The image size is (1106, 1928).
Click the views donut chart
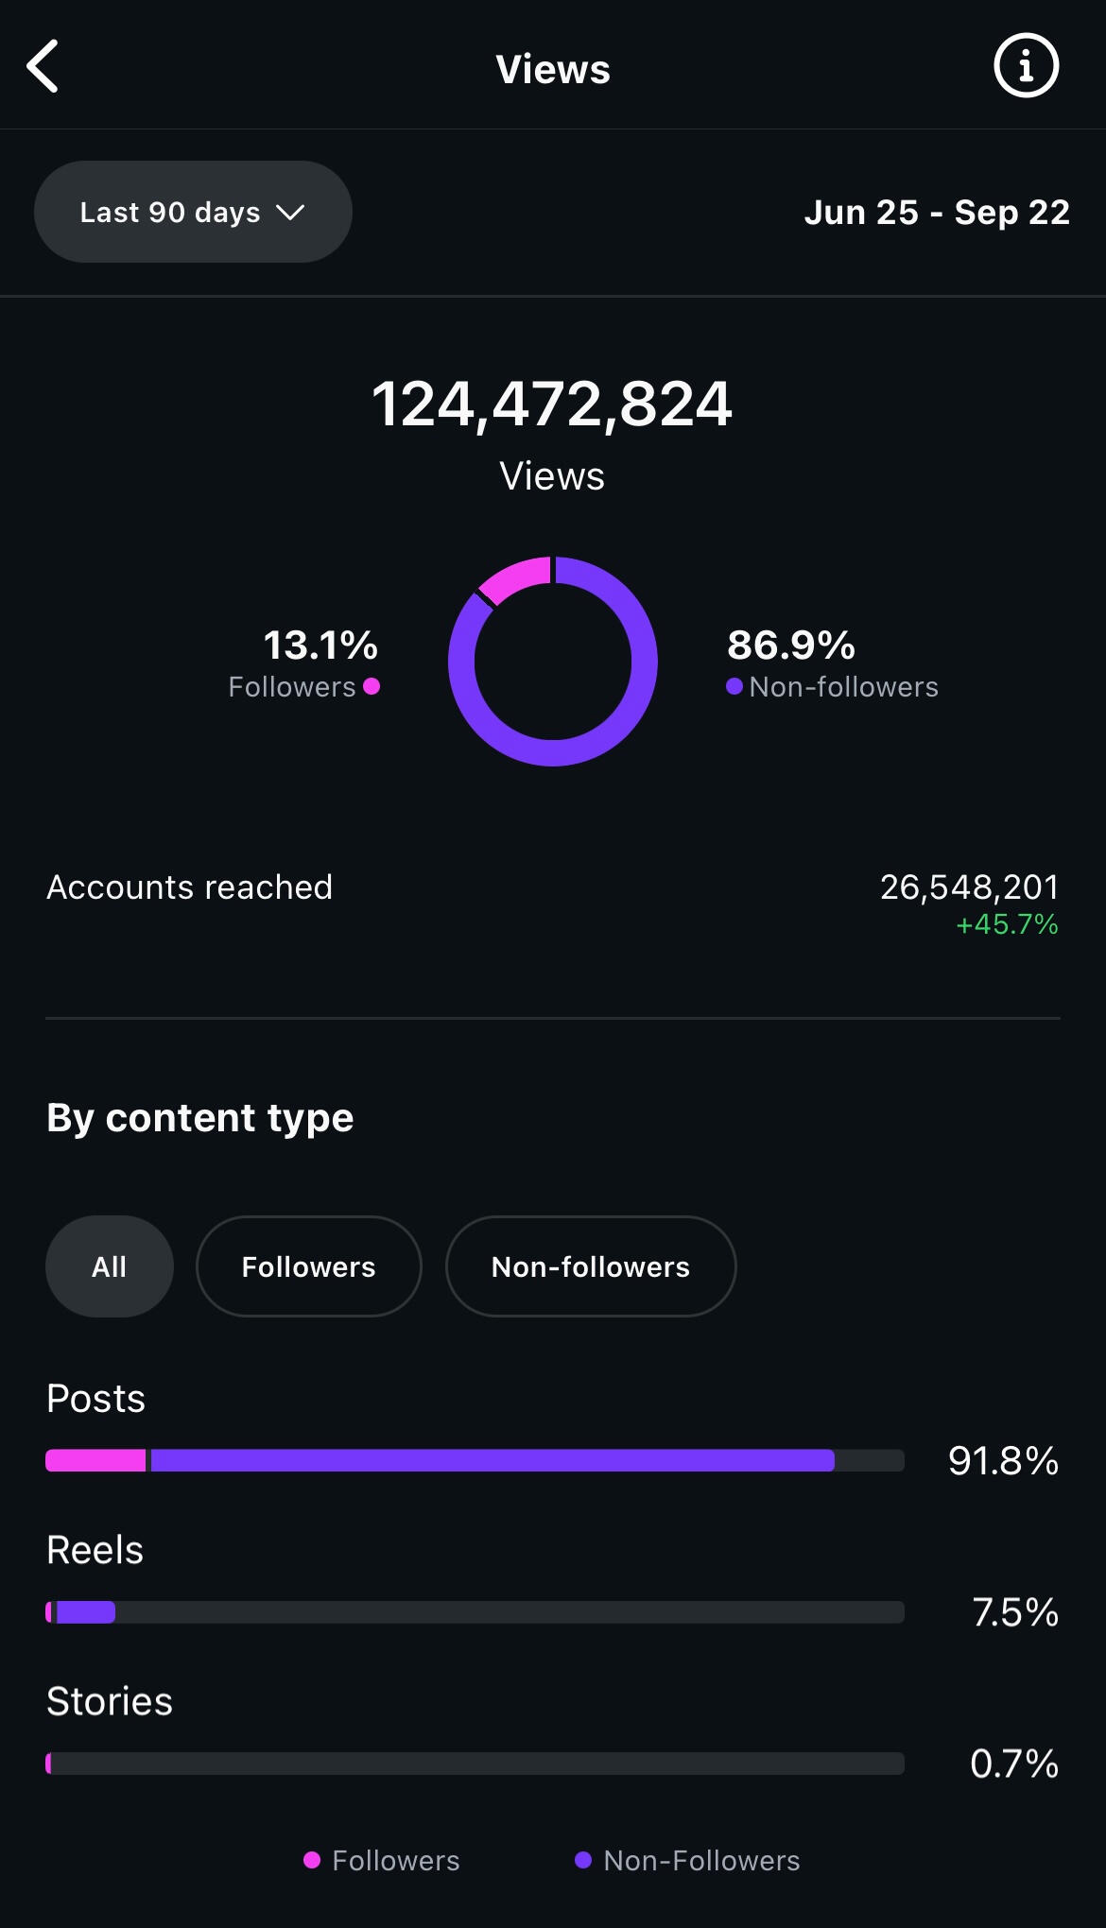[553, 662]
